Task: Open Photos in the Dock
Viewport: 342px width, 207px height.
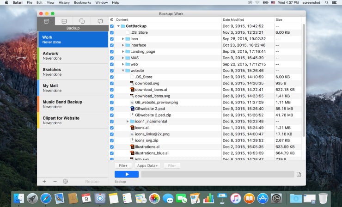Action: pyautogui.click(x=154, y=198)
